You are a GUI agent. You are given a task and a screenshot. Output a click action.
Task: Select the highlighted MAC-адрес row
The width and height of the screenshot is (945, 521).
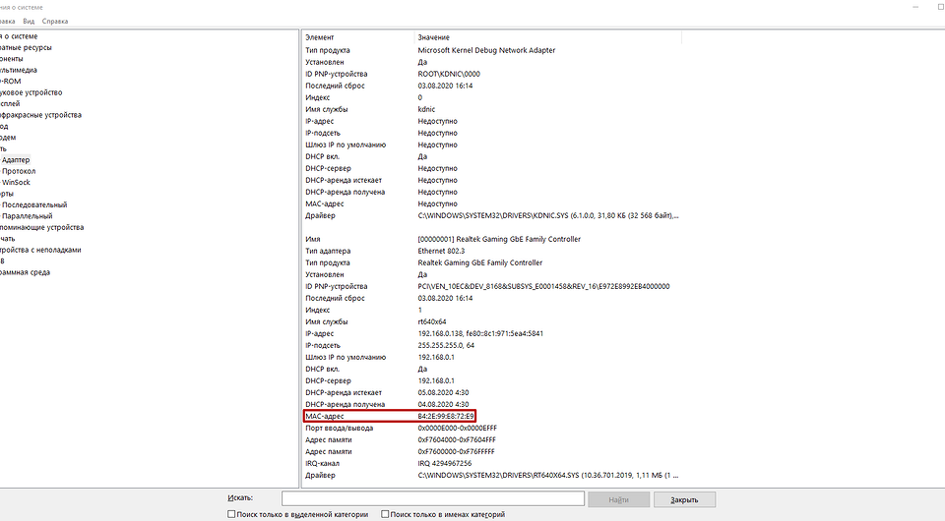coord(390,417)
